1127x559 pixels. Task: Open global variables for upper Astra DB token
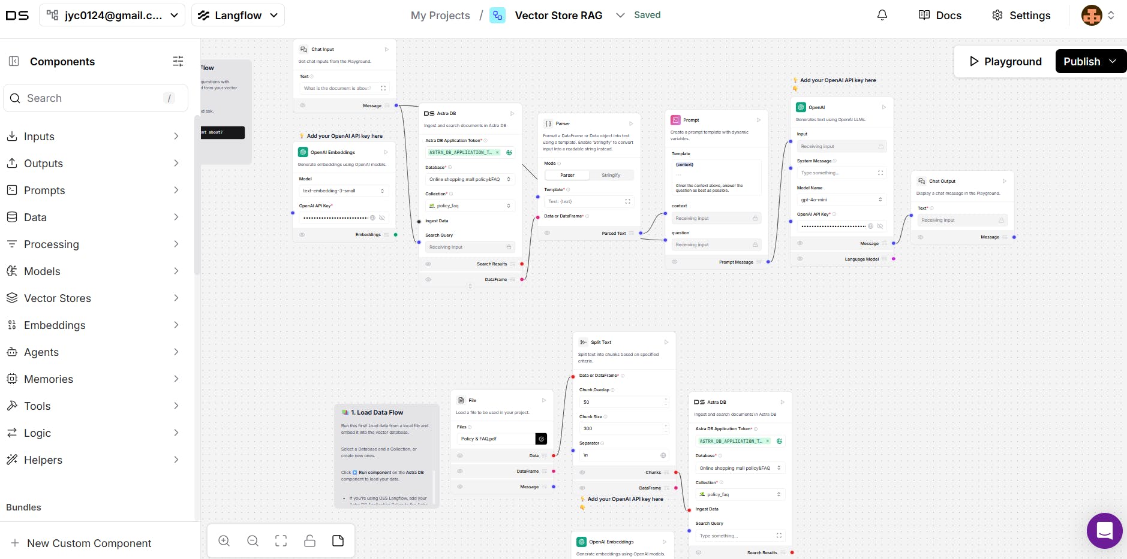[x=509, y=152]
